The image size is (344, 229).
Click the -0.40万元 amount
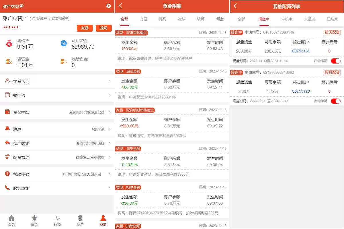click(x=129, y=165)
